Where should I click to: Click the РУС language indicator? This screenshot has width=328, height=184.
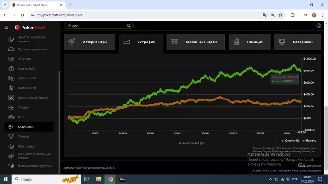(295, 179)
